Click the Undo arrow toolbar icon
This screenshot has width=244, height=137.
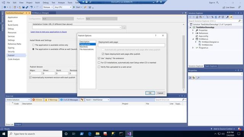pyautogui.click(x=31, y=7)
